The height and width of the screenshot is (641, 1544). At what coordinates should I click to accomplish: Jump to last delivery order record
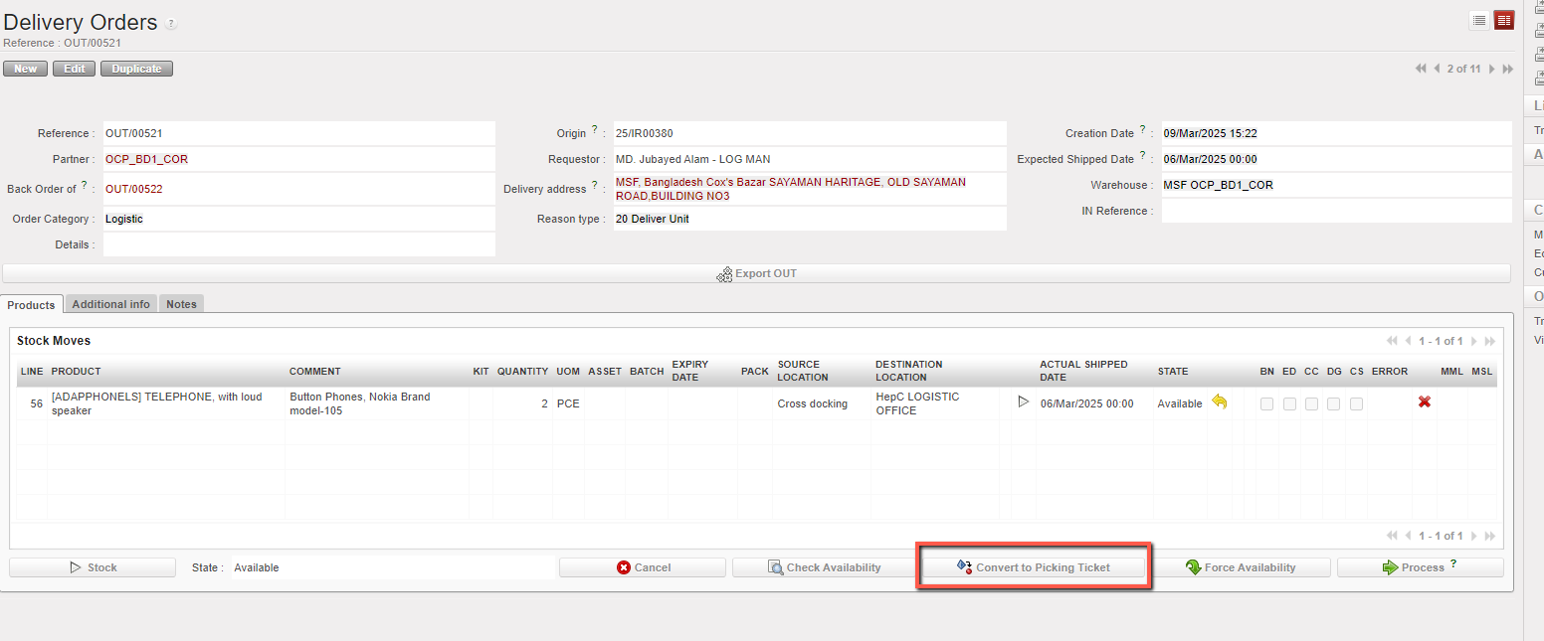pos(1508,69)
